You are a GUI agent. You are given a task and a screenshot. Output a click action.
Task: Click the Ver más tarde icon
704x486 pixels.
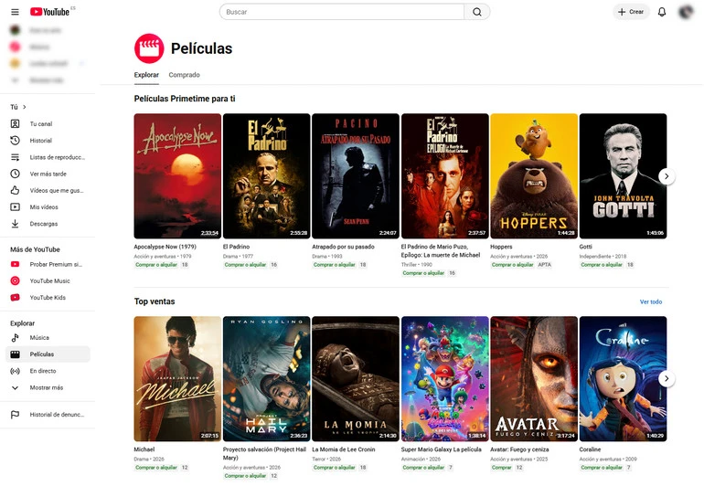coord(15,174)
